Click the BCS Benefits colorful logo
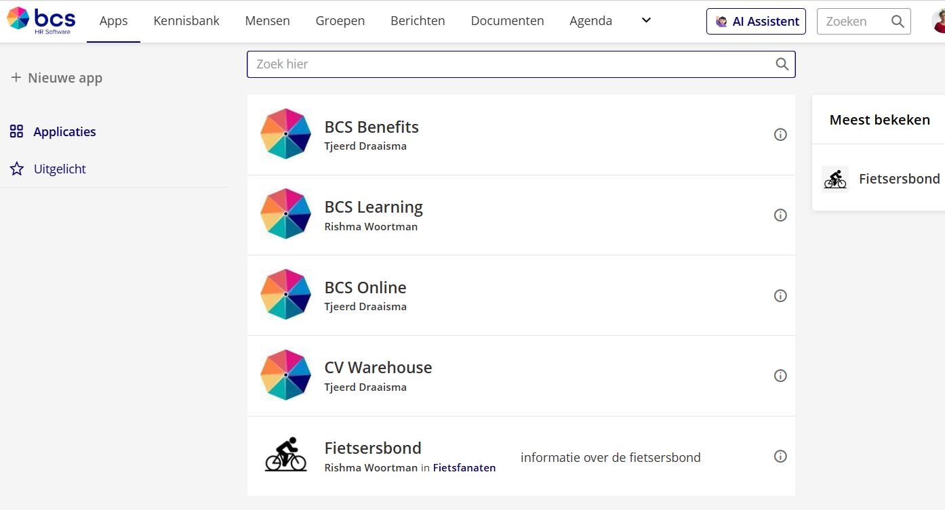This screenshot has height=510, width=945. [x=285, y=134]
